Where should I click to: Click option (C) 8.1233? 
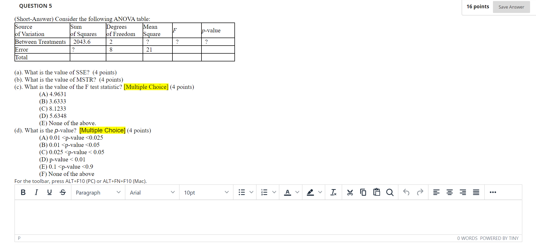pyautogui.click(x=53, y=109)
